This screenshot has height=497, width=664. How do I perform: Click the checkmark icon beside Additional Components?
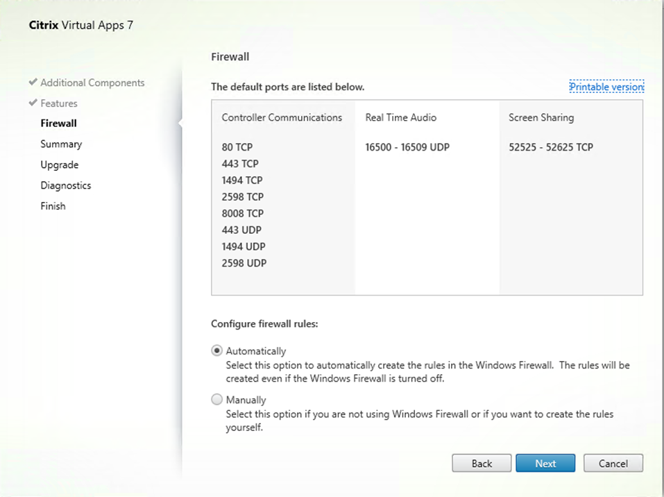(x=33, y=82)
